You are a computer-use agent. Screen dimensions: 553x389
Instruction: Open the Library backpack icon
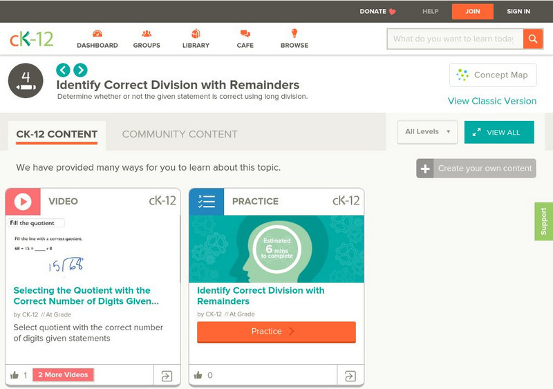(x=196, y=33)
